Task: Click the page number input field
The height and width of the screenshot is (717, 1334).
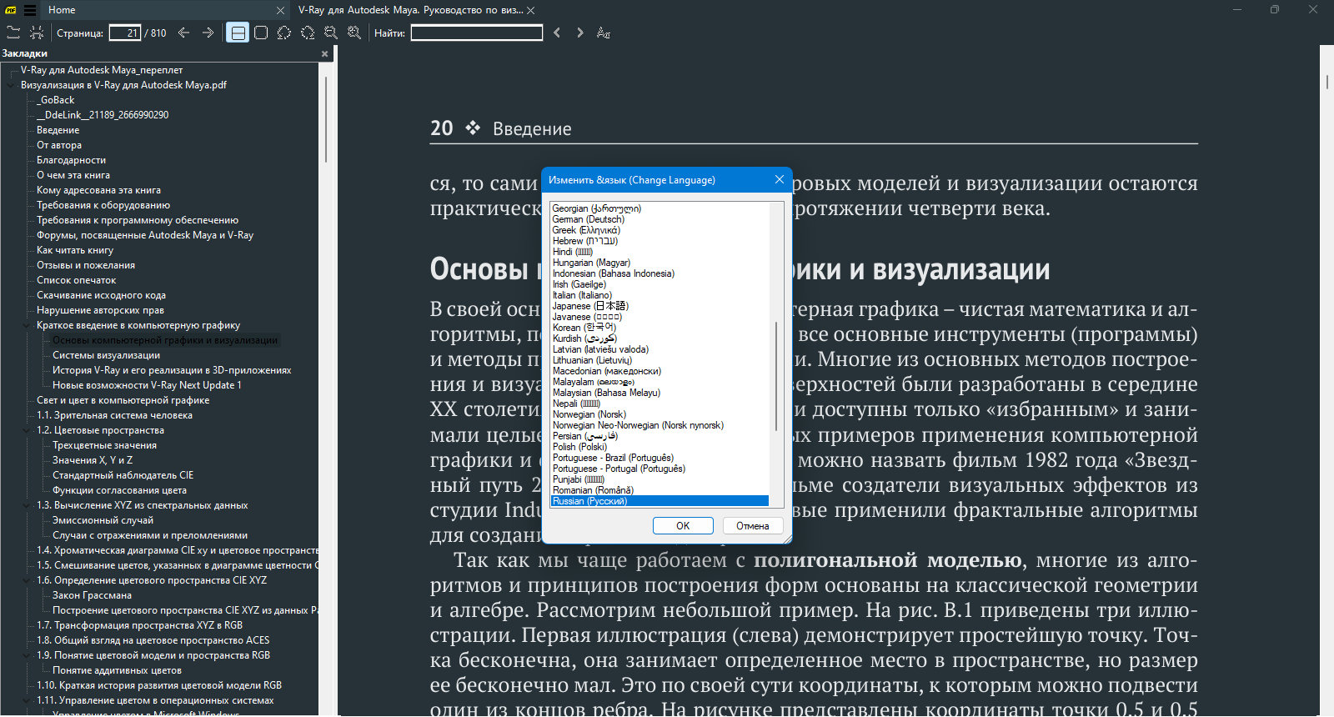Action: click(125, 33)
